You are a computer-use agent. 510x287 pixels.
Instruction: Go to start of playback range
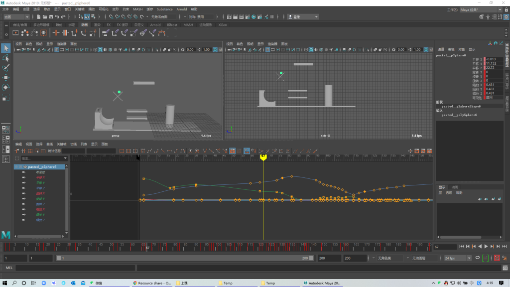[462, 247]
